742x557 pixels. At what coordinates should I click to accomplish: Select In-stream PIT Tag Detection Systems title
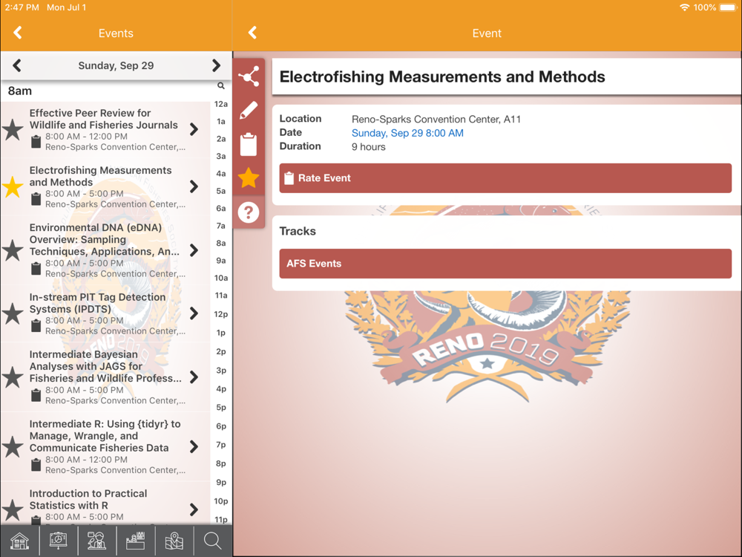point(97,303)
